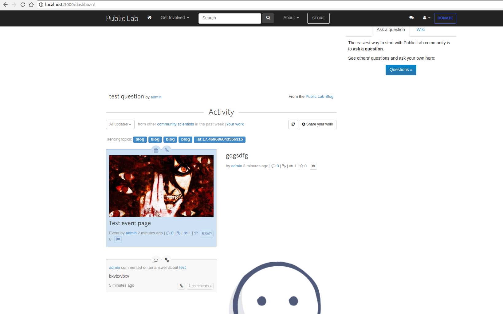This screenshot has width=503, height=314.
Task: Click the Questions button
Action: [x=401, y=70]
